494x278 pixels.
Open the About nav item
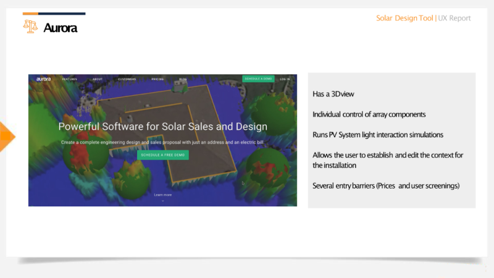[98, 79]
